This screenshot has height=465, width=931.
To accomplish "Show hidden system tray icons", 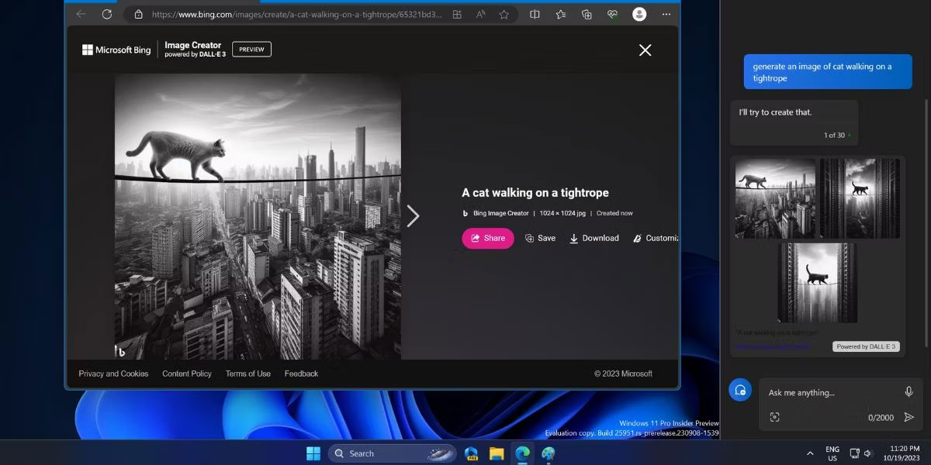I will [x=810, y=453].
